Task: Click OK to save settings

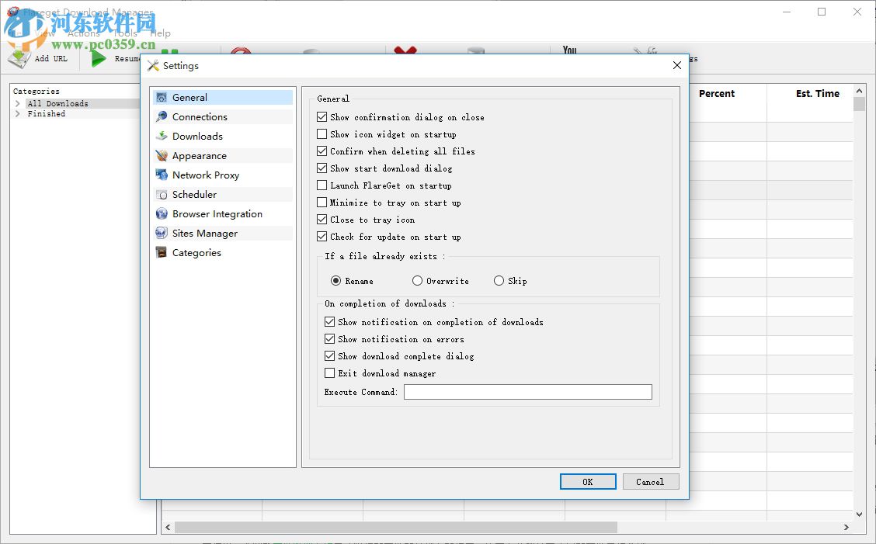Action: coord(588,481)
